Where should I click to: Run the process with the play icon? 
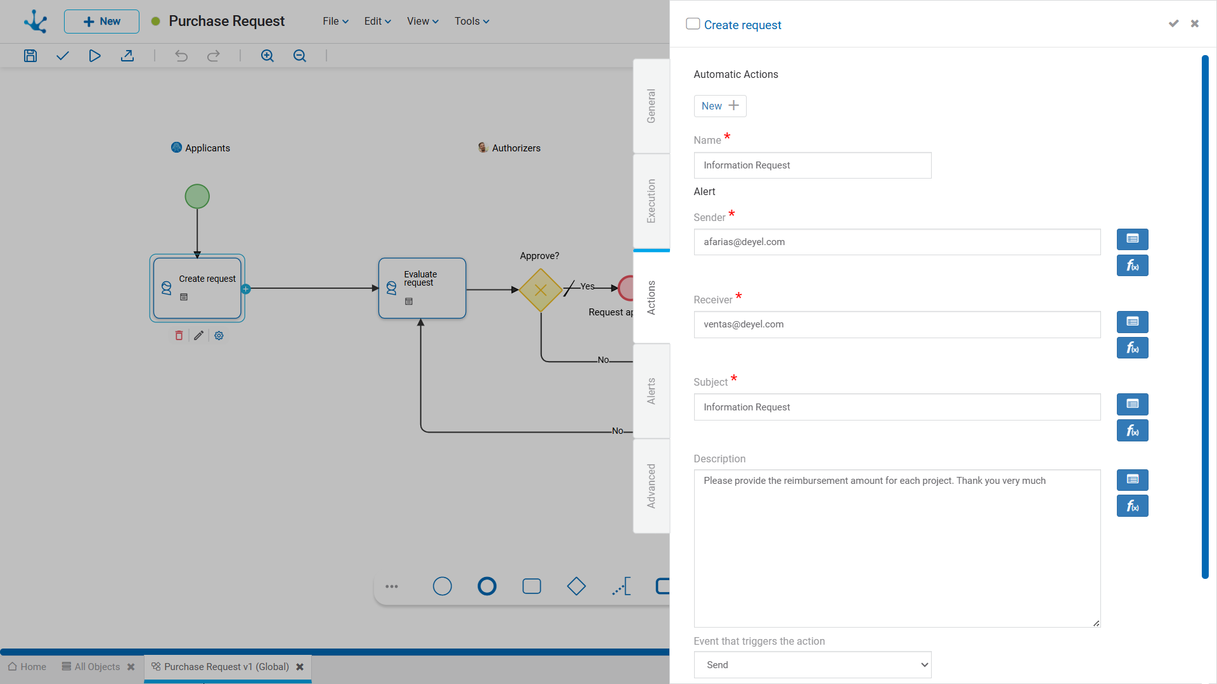(x=94, y=56)
